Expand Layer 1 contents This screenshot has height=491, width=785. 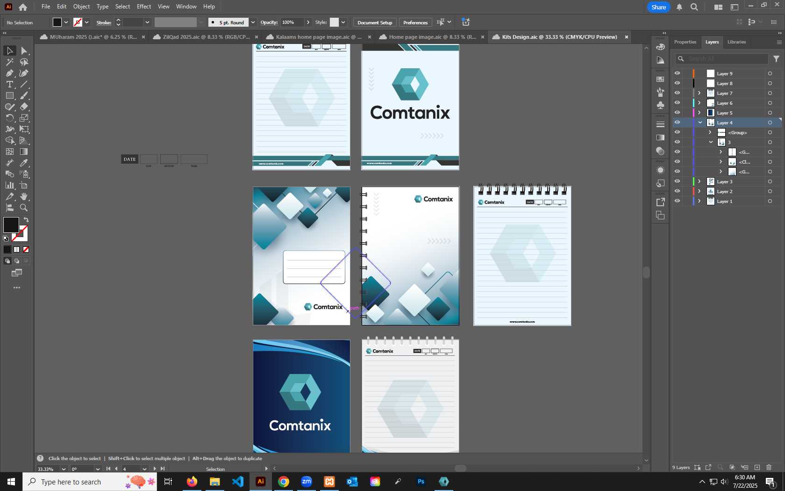(x=699, y=201)
